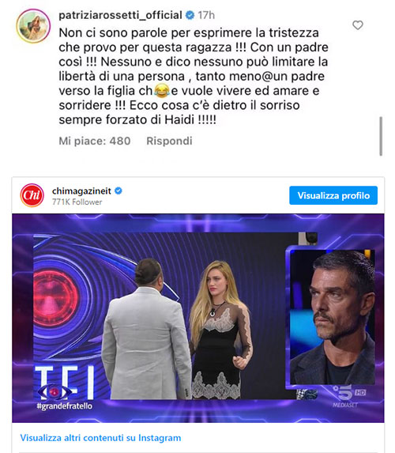Click the 17h timestamp of the comment
Screen dimensions: 395x453
pyautogui.click(x=206, y=15)
